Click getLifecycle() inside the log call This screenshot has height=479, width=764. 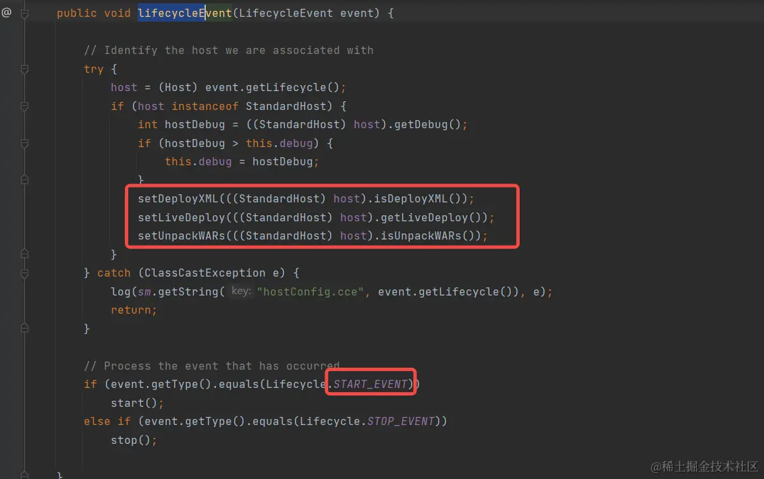tap(465, 291)
